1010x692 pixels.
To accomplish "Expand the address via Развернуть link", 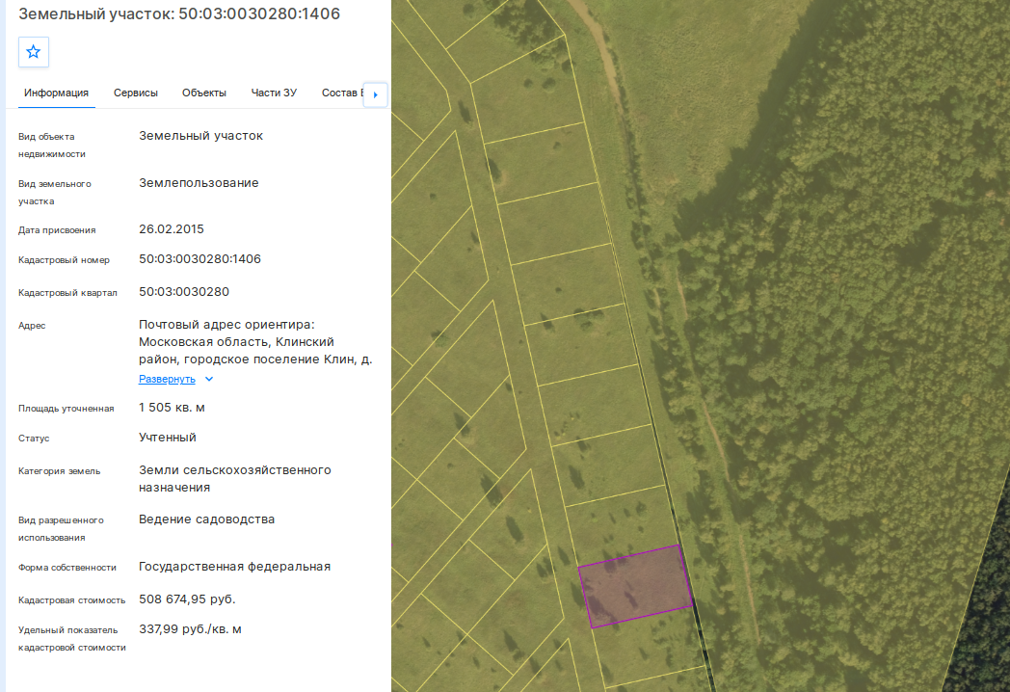I will click(x=167, y=379).
